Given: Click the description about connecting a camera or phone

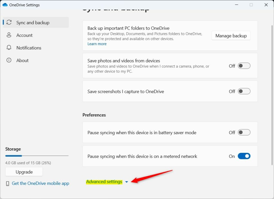Looking at the screenshot, I should point(148,69).
